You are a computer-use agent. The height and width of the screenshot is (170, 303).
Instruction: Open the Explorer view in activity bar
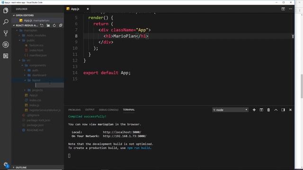tap(6, 10)
